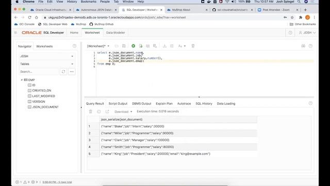Open the Download dropdown in results
This screenshot has height=186, width=330.
coord(123,112)
